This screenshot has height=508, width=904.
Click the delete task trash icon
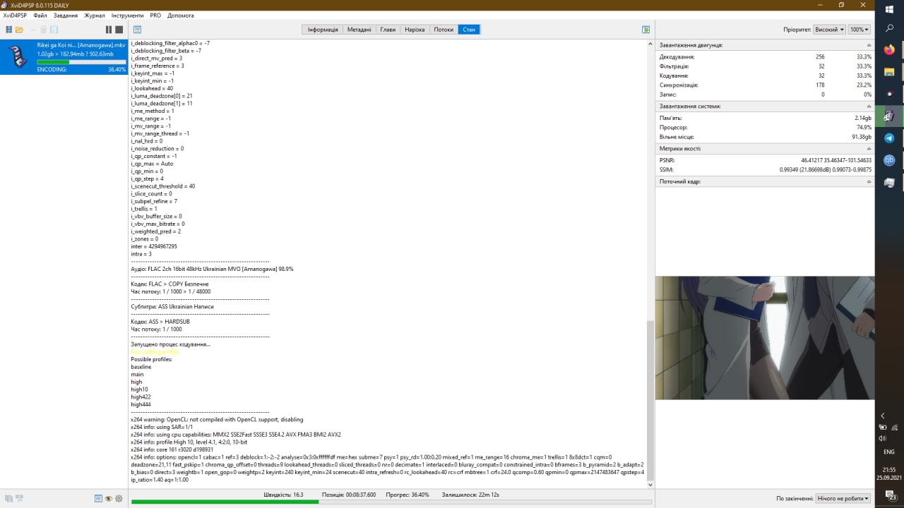point(43,30)
